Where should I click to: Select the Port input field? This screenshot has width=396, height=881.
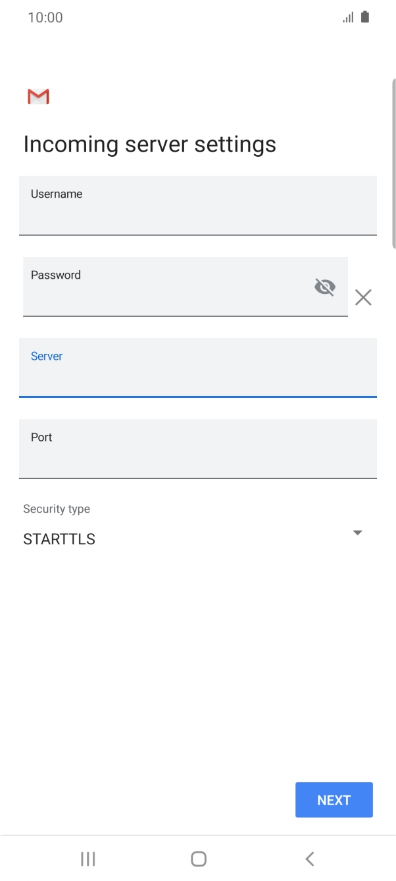(x=197, y=449)
